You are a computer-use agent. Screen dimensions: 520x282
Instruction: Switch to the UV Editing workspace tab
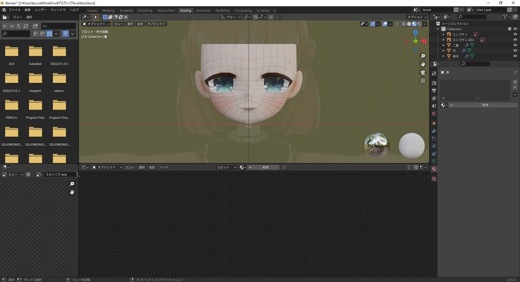[145, 10]
